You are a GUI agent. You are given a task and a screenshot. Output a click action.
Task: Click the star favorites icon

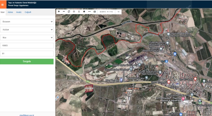tap(84, 12)
